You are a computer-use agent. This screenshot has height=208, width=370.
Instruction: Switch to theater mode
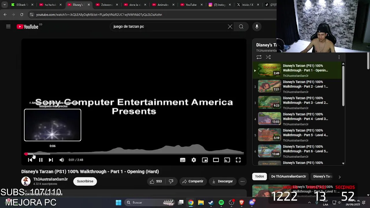pyautogui.click(x=216, y=160)
